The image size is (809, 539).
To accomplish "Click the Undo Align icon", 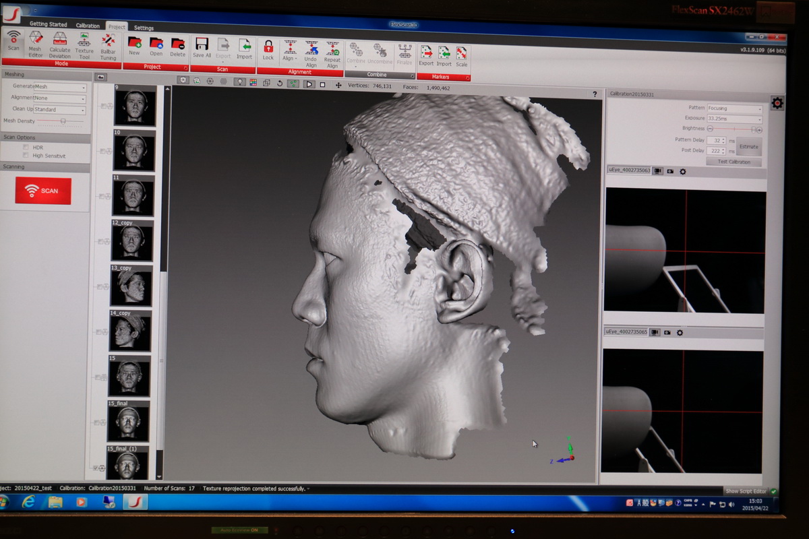I will tap(310, 51).
